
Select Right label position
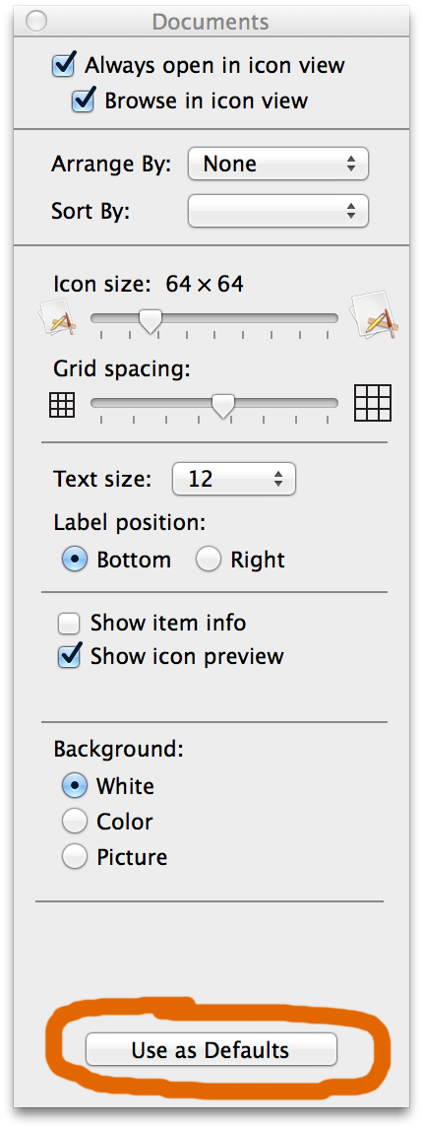click(209, 561)
